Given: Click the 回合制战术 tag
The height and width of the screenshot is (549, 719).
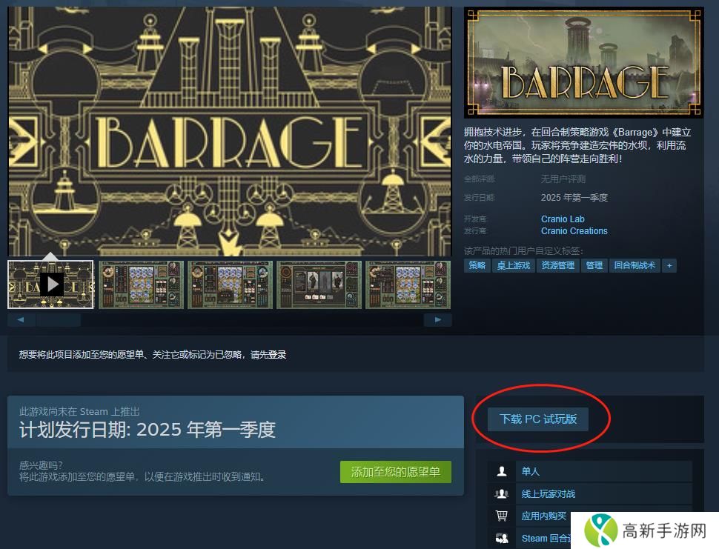Looking at the screenshot, I should 634,266.
